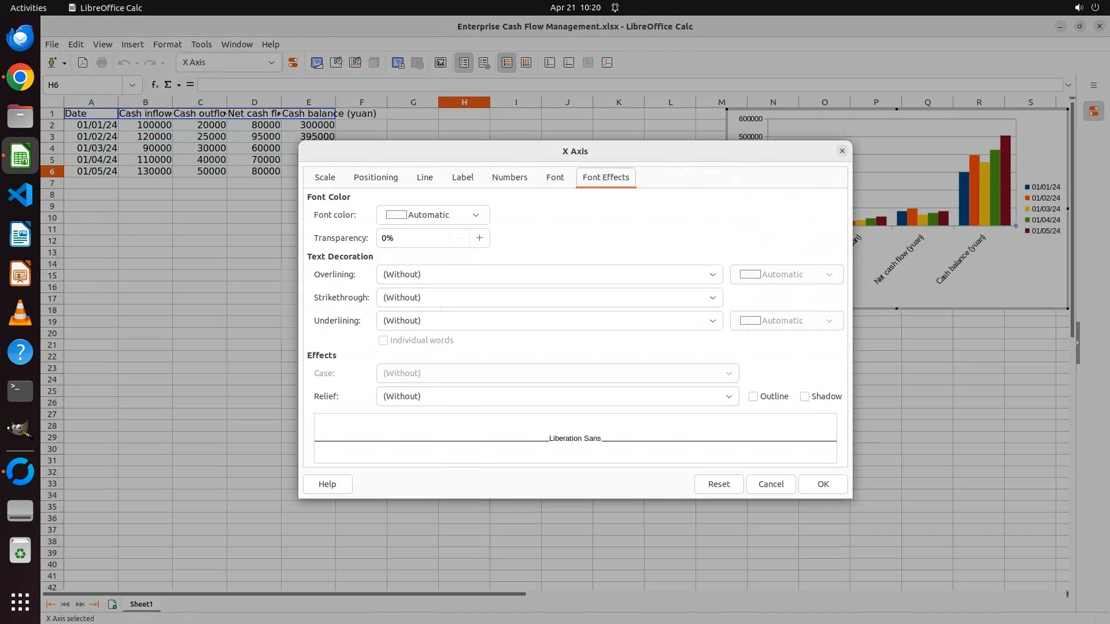Tick the Individual words checkbox
The width and height of the screenshot is (1110, 624).
383,340
